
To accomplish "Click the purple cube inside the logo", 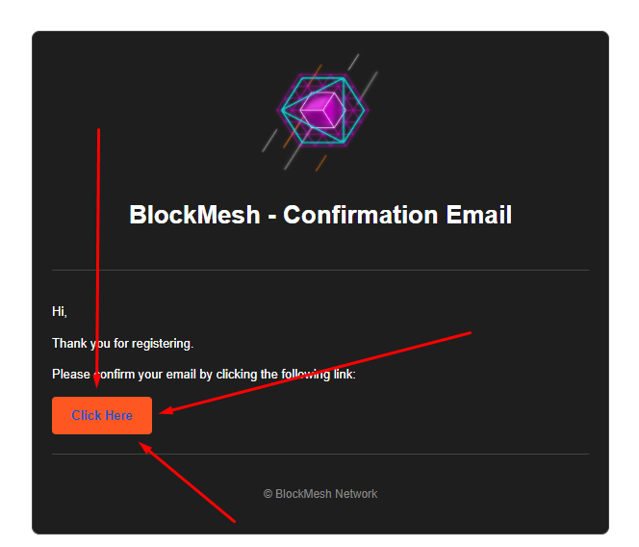I will pyautogui.click(x=322, y=110).
